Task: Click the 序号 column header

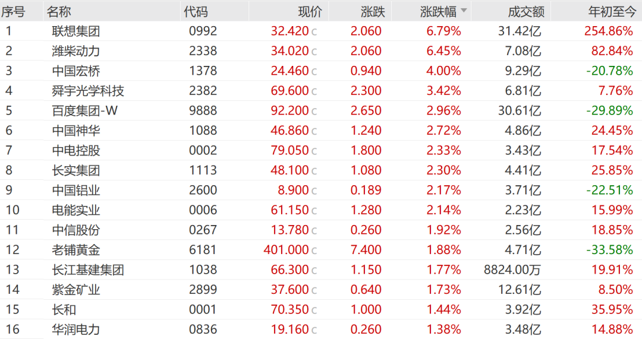Action: (13, 12)
